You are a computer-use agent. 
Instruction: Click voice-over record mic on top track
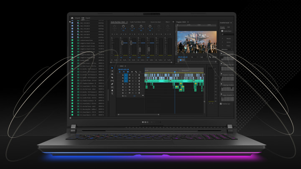[x=139, y=75]
